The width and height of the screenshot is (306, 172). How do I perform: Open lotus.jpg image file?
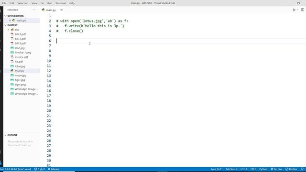[20, 66]
